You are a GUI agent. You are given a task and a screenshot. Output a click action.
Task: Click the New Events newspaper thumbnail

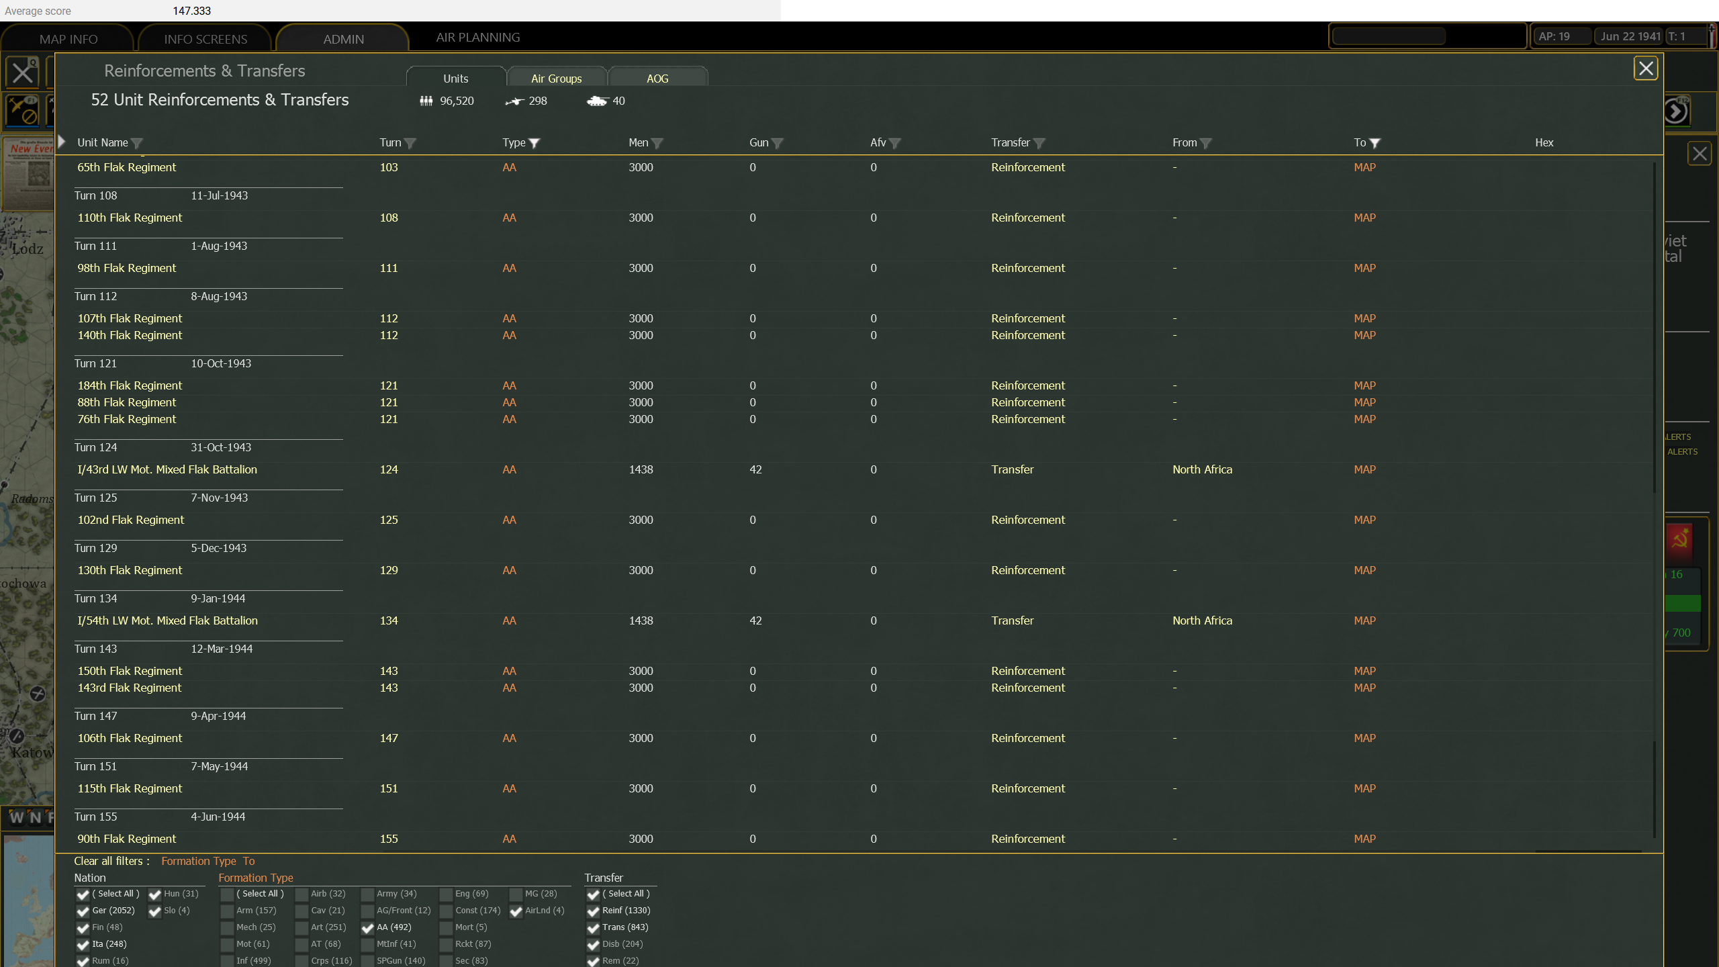(x=29, y=173)
